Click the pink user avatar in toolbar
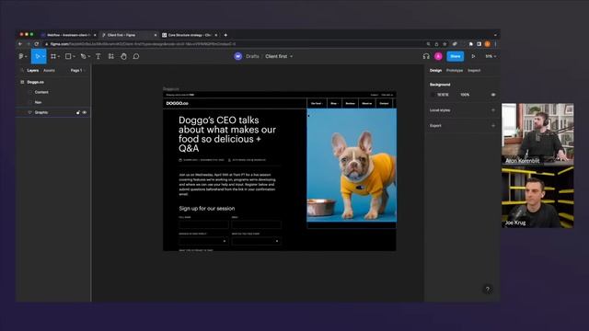This screenshot has width=589, height=331. [x=438, y=56]
